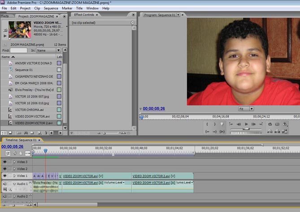Viewport: 300px width, 212px height.
Task: Click the Snap magnet icon in timeline
Action: [x=8, y=153]
